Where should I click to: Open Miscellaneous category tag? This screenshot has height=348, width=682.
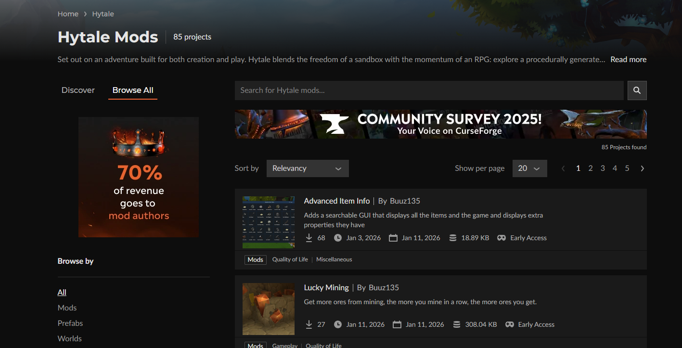(x=334, y=259)
